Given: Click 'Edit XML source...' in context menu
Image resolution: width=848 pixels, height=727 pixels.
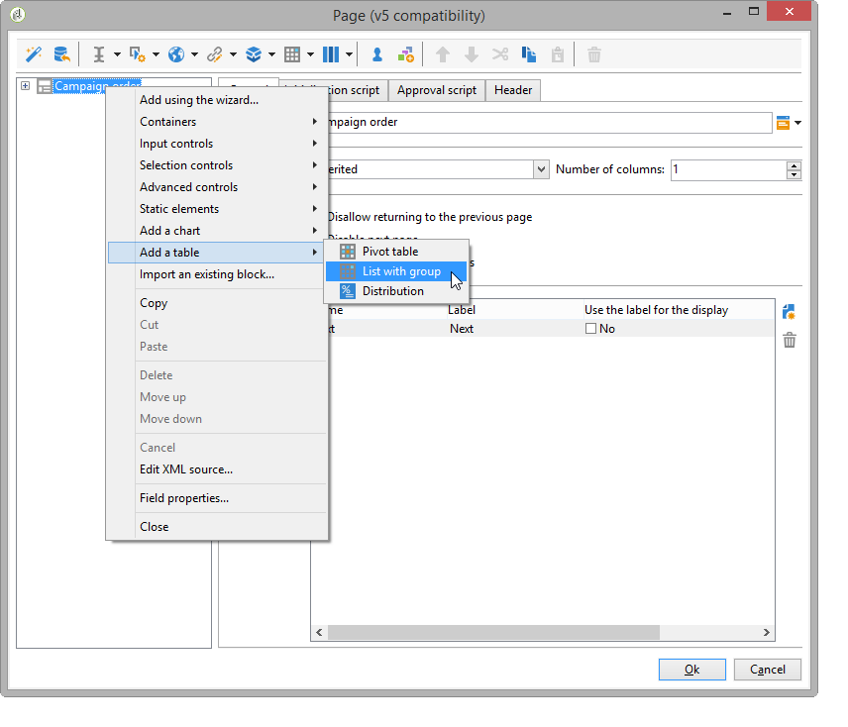Looking at the screenshot, I should tap(186, 469).
